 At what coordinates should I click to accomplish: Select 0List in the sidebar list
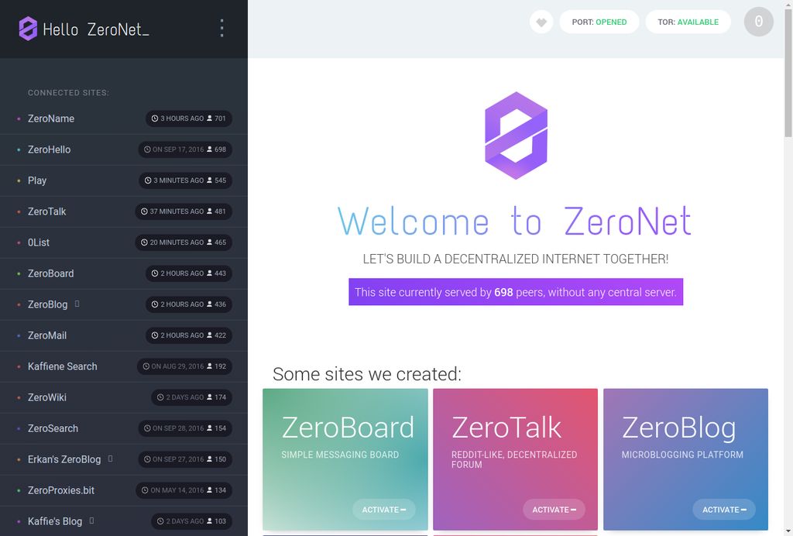point(39,242)
